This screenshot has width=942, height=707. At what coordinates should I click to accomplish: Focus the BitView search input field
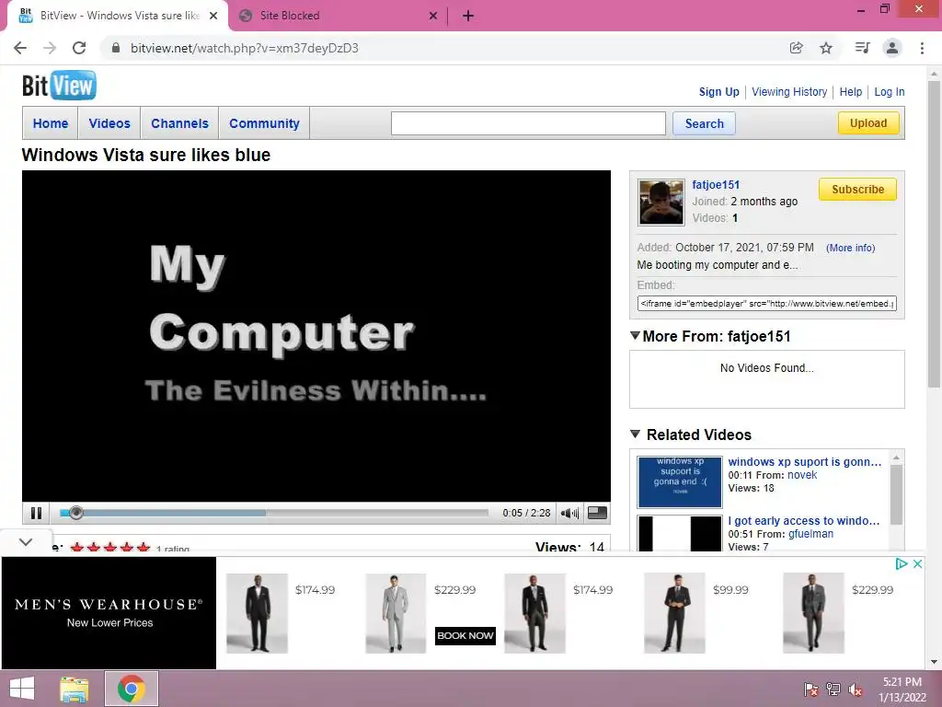(528, 123)
